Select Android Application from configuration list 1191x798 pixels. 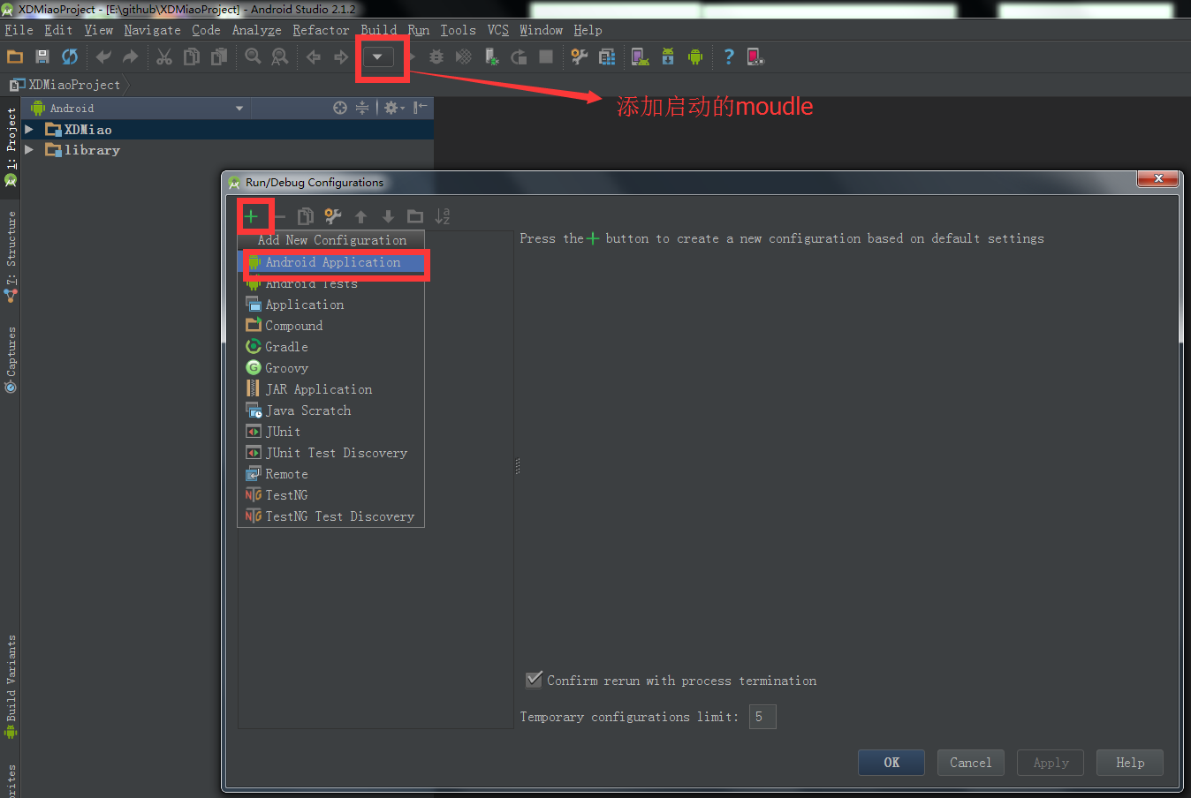tap(332, 263)
